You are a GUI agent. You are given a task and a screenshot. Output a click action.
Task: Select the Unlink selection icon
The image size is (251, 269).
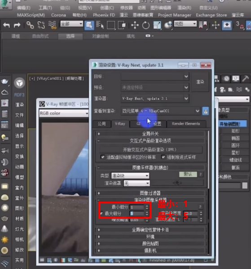[41, 25]
